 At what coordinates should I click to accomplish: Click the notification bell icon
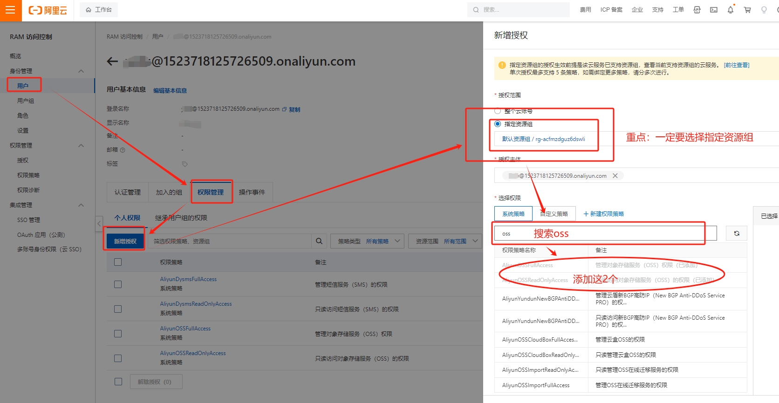[730, 10]
